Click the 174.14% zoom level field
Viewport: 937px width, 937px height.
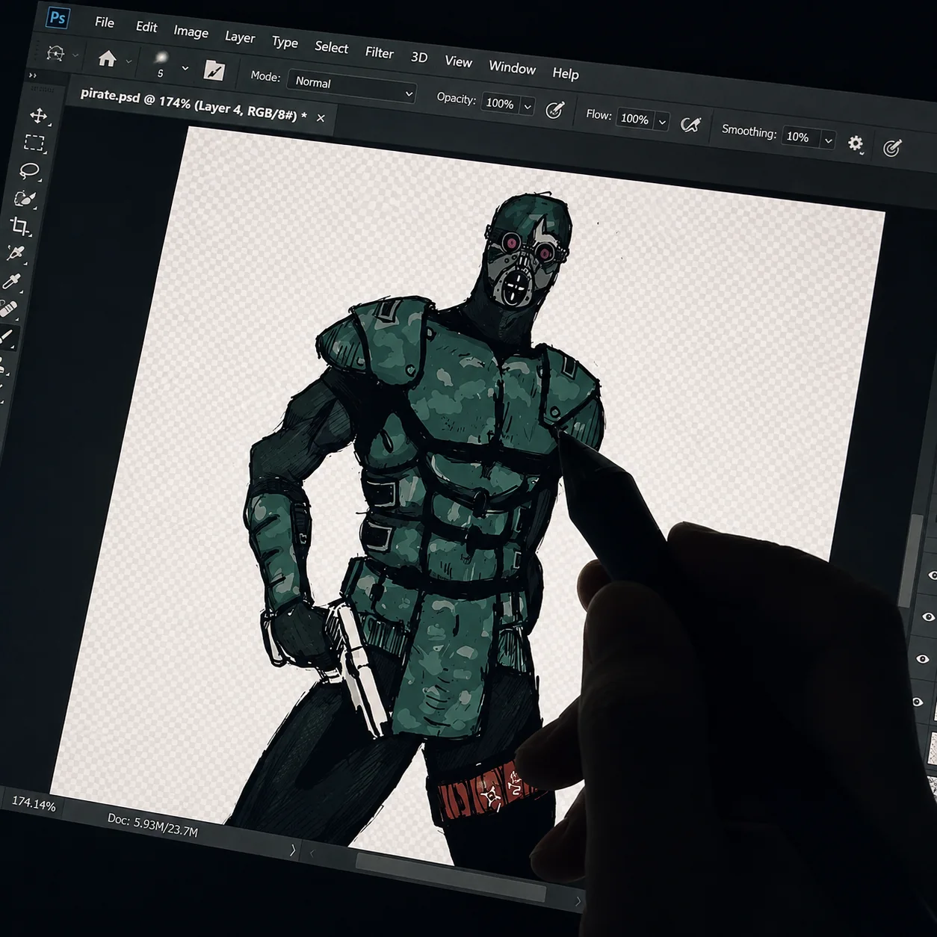point(34,804)
